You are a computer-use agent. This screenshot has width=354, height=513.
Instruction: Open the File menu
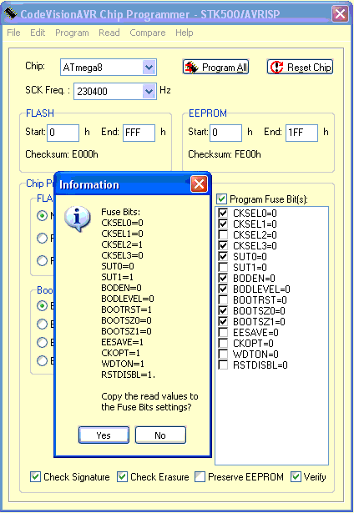coord(13,33)
